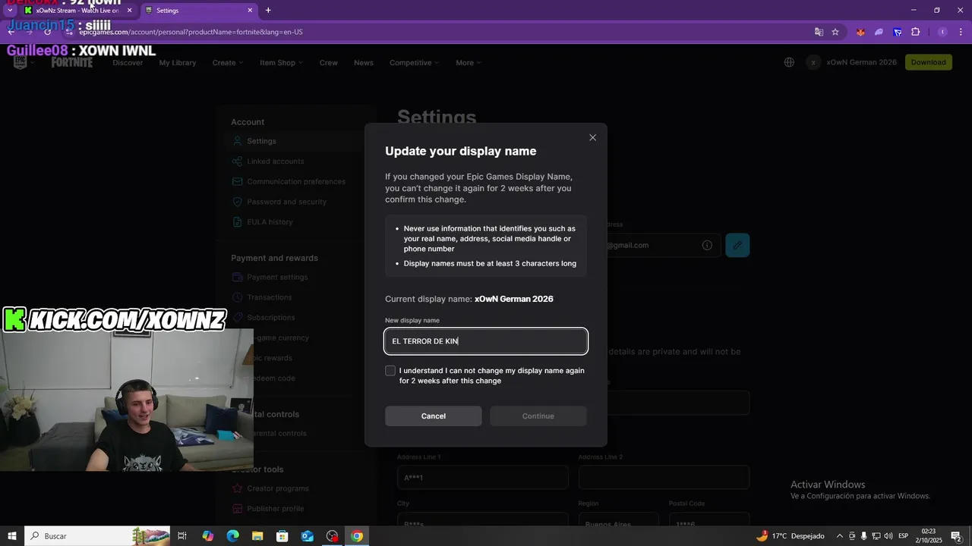
Task: Open Publisher profile in sidebar
Action: [x=275, y=509]
